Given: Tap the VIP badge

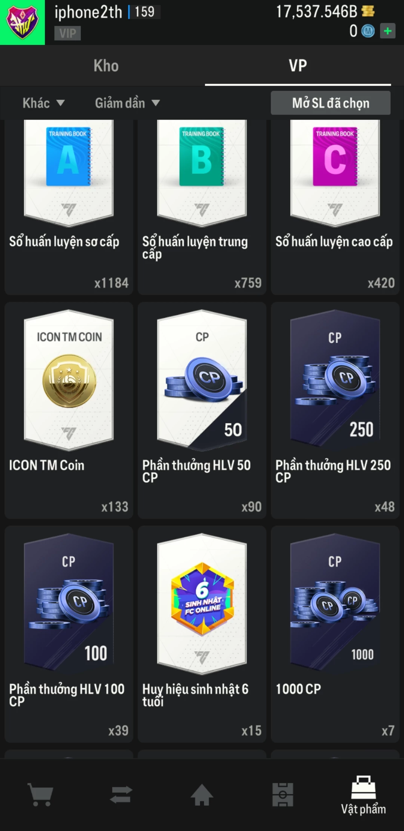Looking at the screenshot, I should point(68,33).
